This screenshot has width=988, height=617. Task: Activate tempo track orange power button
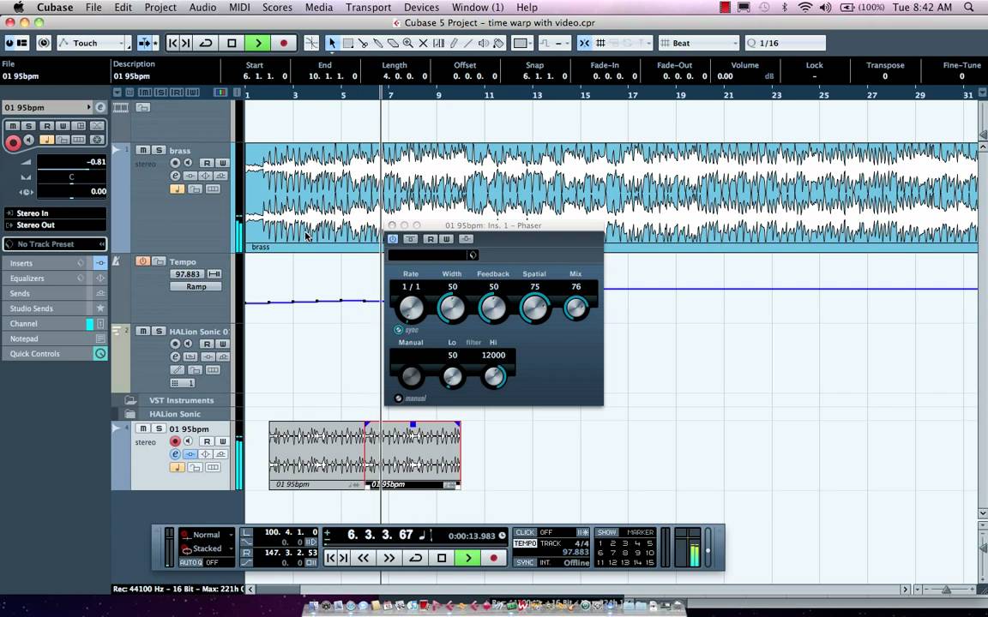(x=142, y=261)
